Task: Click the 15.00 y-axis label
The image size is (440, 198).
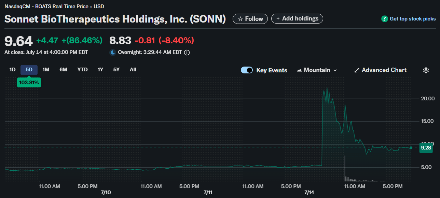Action: click(x=427, y=121)
